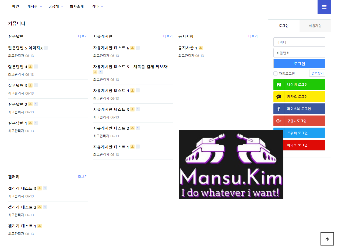Click the scroll-to-top arrow button
Viewport: 338px width, 249px height.
point(327,239)
